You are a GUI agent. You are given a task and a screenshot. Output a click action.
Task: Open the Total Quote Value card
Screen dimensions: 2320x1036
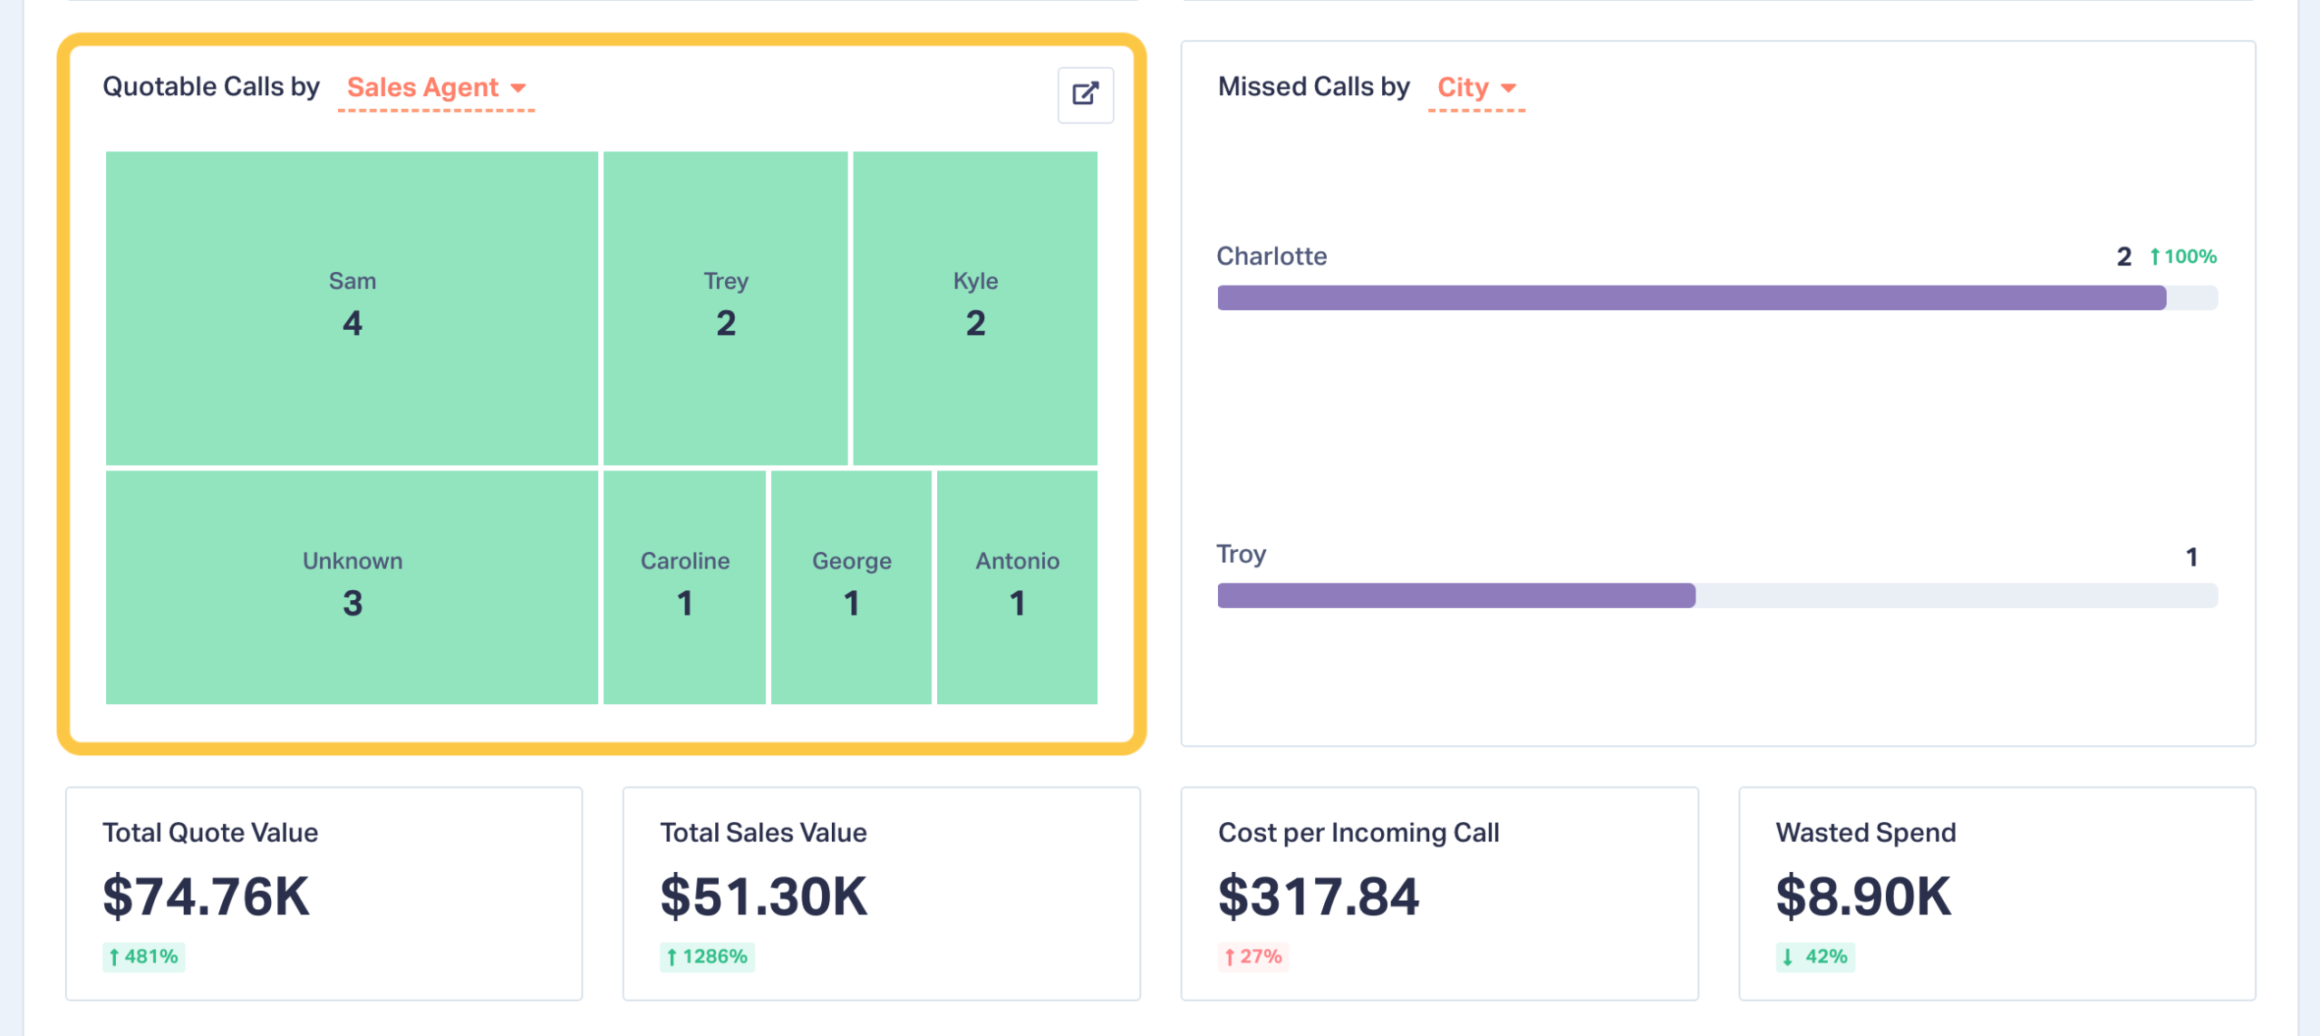324,893
